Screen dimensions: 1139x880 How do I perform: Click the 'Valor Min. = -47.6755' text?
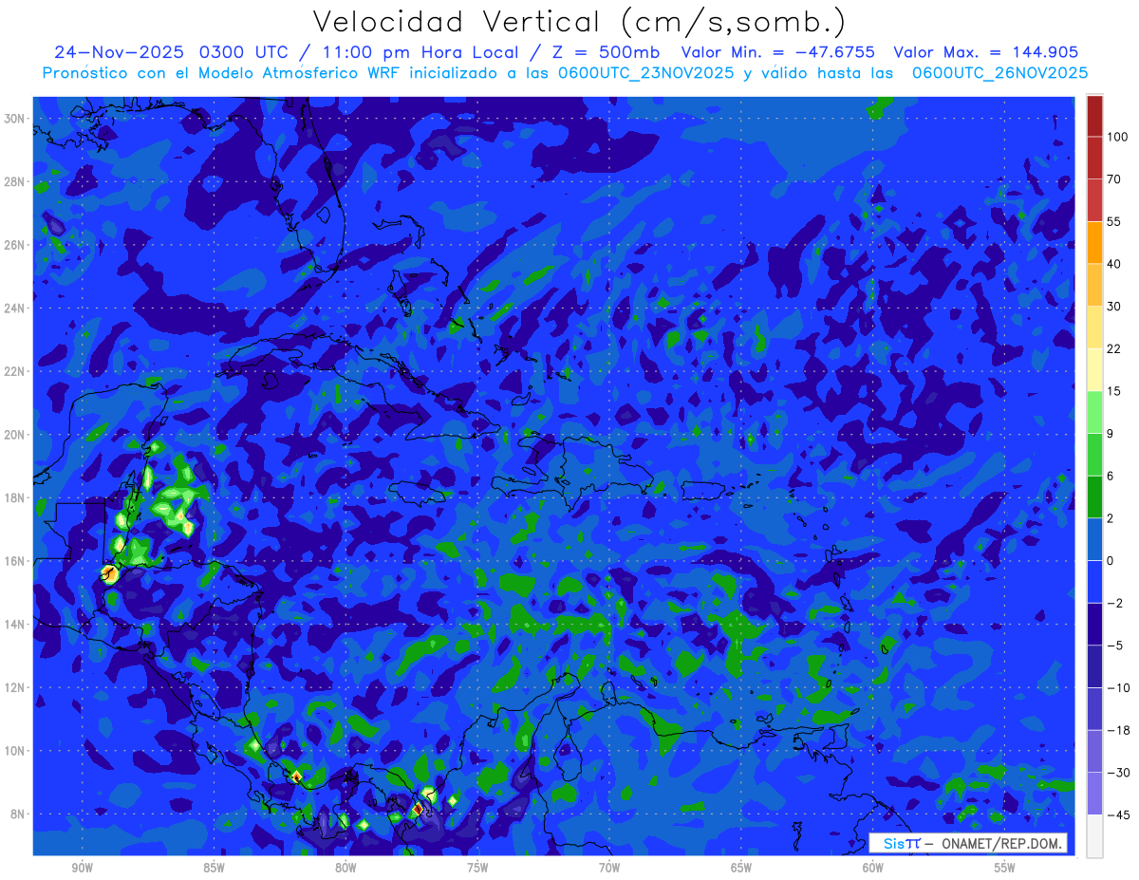tap(778, 52)
